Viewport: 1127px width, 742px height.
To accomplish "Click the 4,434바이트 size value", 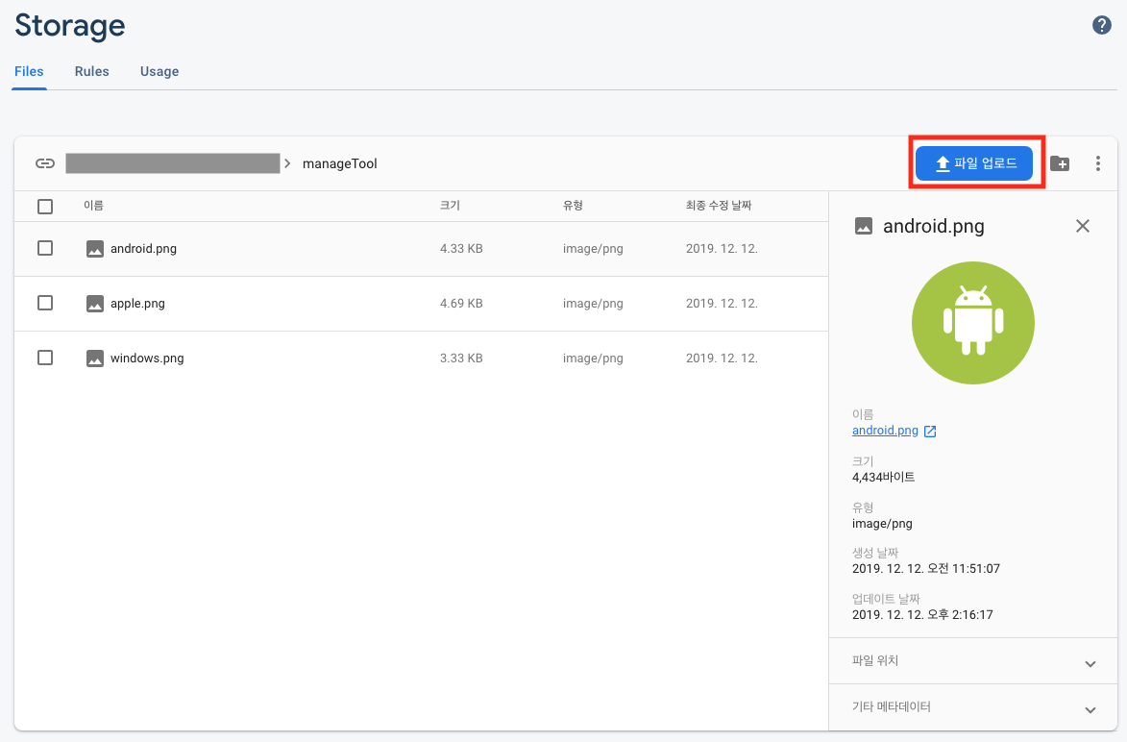I will tap(883, 478).
